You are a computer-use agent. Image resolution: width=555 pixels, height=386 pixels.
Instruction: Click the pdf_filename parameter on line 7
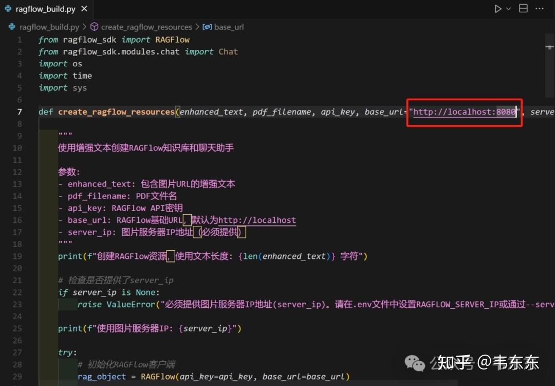point(282,112)
